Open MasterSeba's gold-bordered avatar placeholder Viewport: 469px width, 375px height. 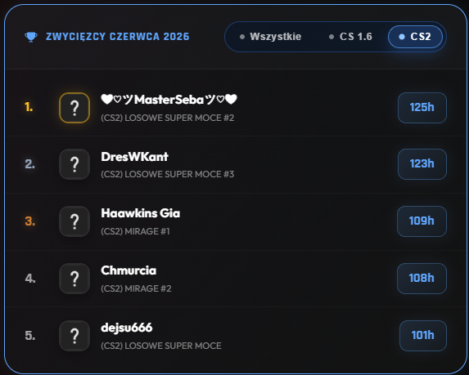74,108
